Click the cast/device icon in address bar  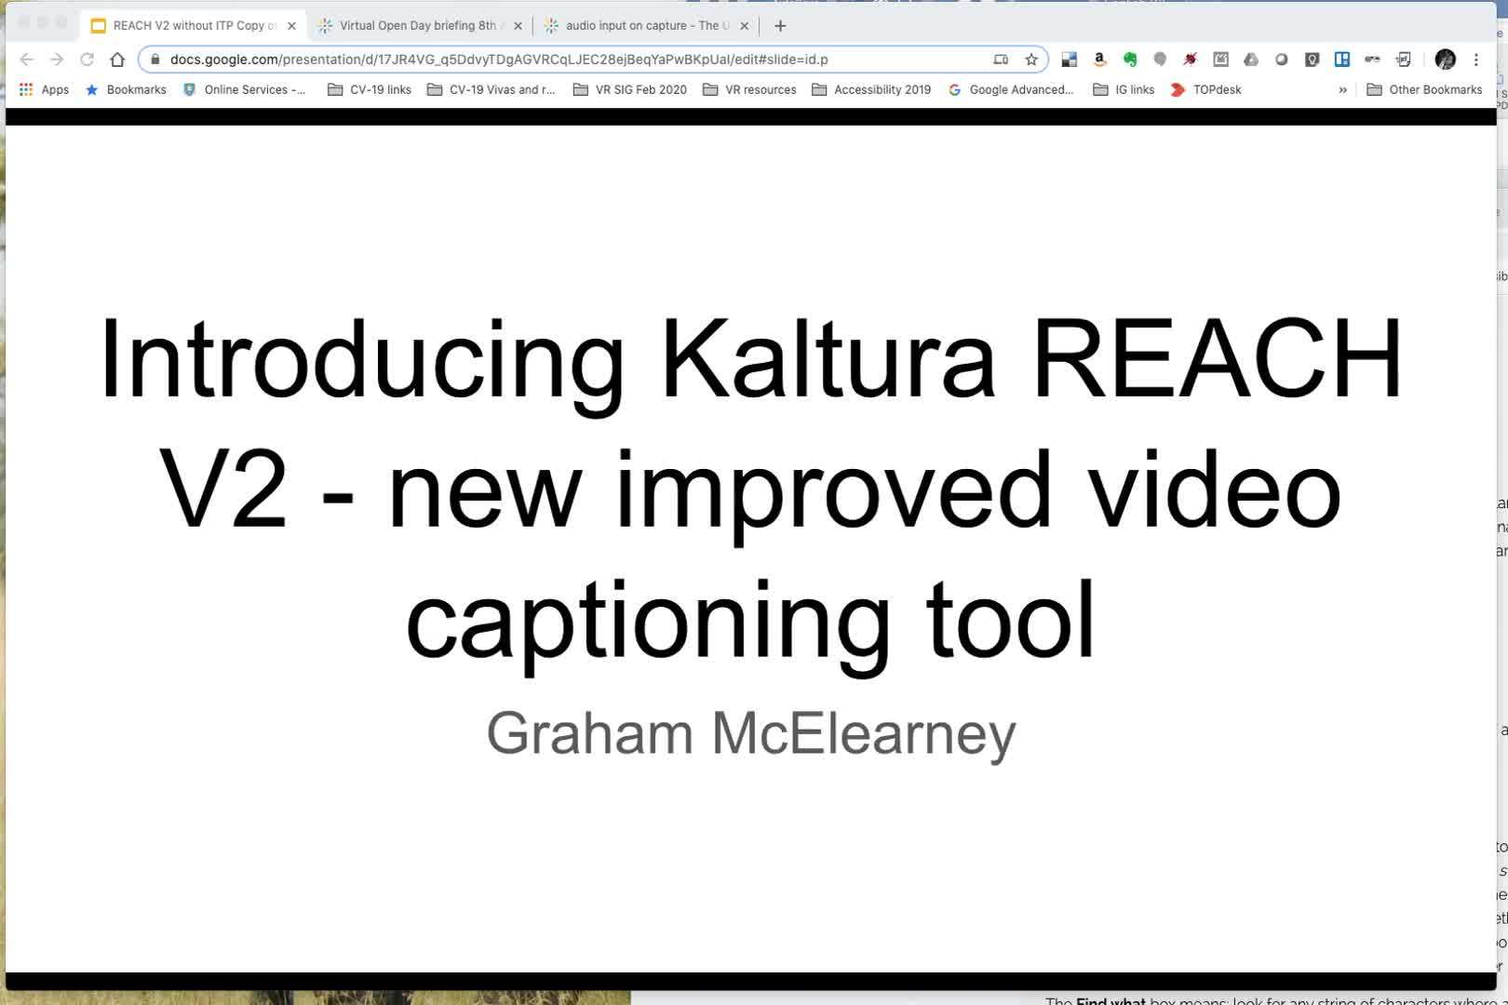(x=1001, y=60)
